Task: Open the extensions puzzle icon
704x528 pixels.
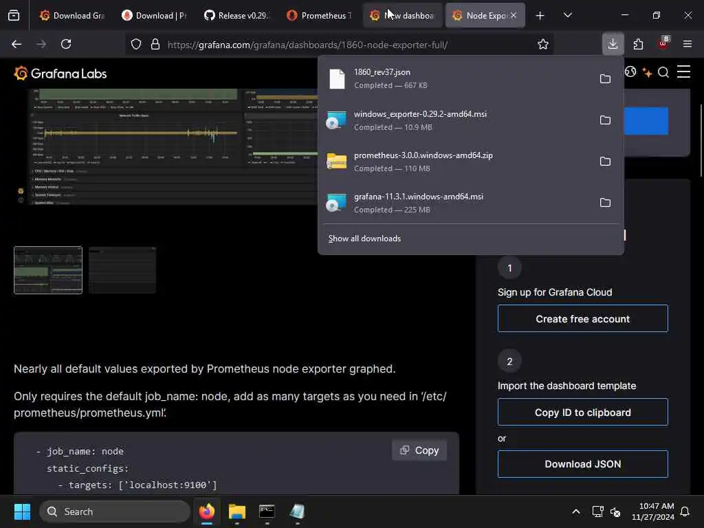Action: click(638, 44)
